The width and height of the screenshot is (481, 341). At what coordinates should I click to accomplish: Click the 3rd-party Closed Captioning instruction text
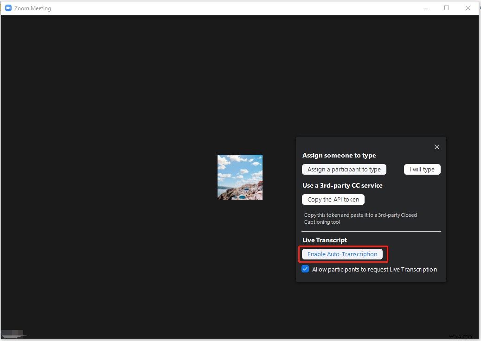point(359,218)
